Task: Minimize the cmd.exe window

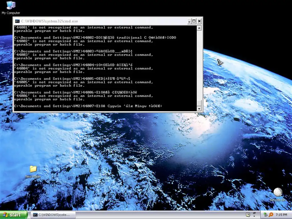Action: coord(189,21)
